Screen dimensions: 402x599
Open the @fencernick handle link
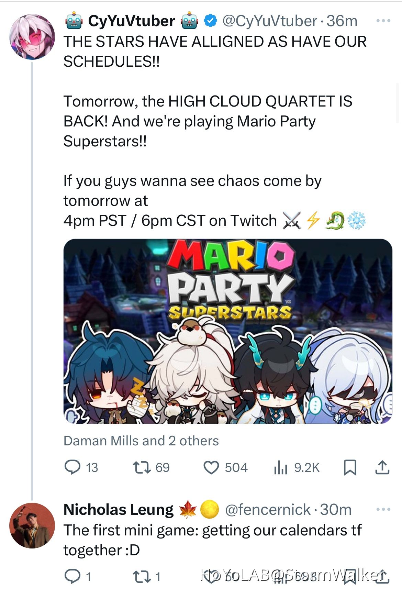click(x=268, y=510)
